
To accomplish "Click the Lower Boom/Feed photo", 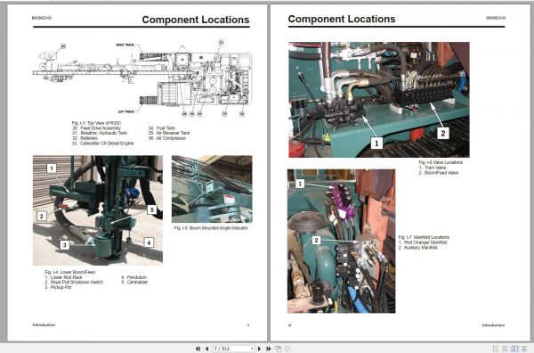I will [x=98, y=210].
